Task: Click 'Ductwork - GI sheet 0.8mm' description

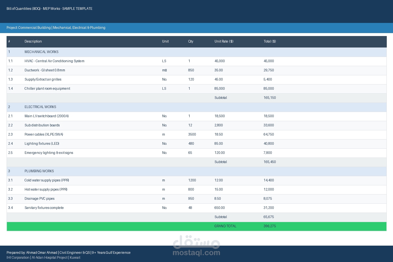Action: click(45, 70)
